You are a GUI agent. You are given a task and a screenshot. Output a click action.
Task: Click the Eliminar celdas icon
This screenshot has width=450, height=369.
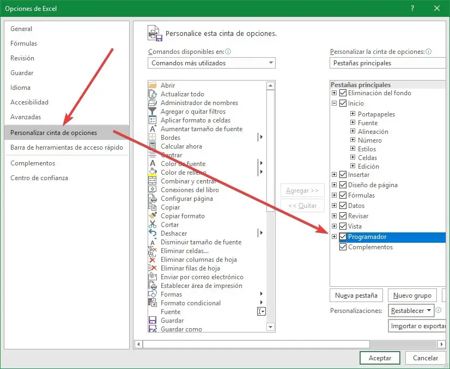coord(153,250)
